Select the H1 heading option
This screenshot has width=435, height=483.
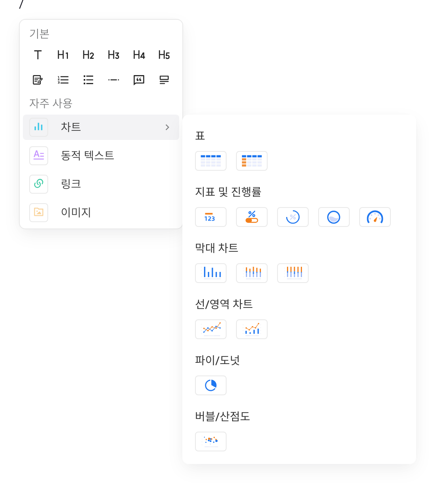click(x=63, y=55)
